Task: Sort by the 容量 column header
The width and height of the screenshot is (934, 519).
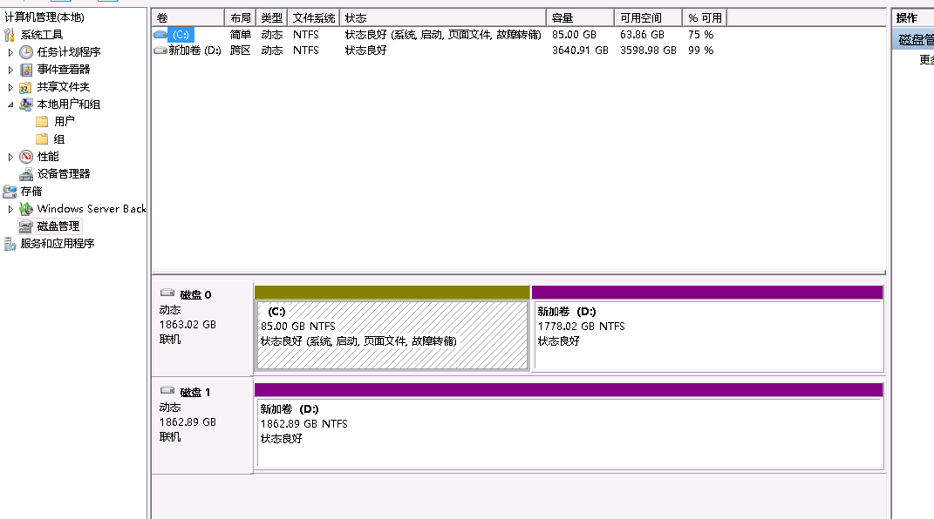Action: pos(580,17)
